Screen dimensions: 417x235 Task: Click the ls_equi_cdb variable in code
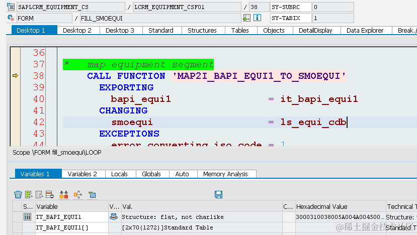[x=313, y=122]
